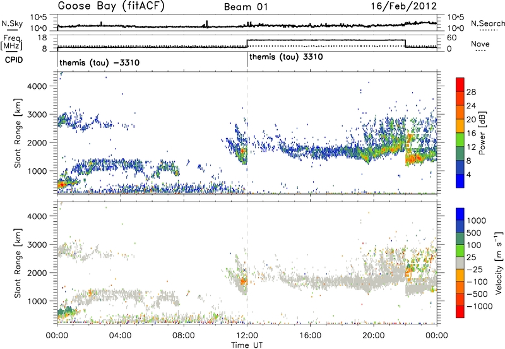The image size is (505, 349).
Task: Click the 'Goose Bay (fitACF)' title text
Action: pyautogui.click(x=111, y=6)
